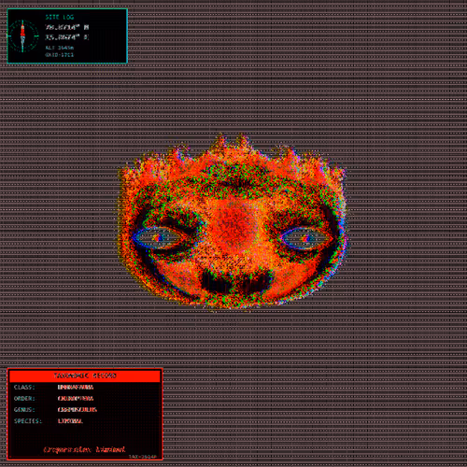The image size is (467, 467).
Task: Click the CLASS: label
Action: (x=24, y=388)
